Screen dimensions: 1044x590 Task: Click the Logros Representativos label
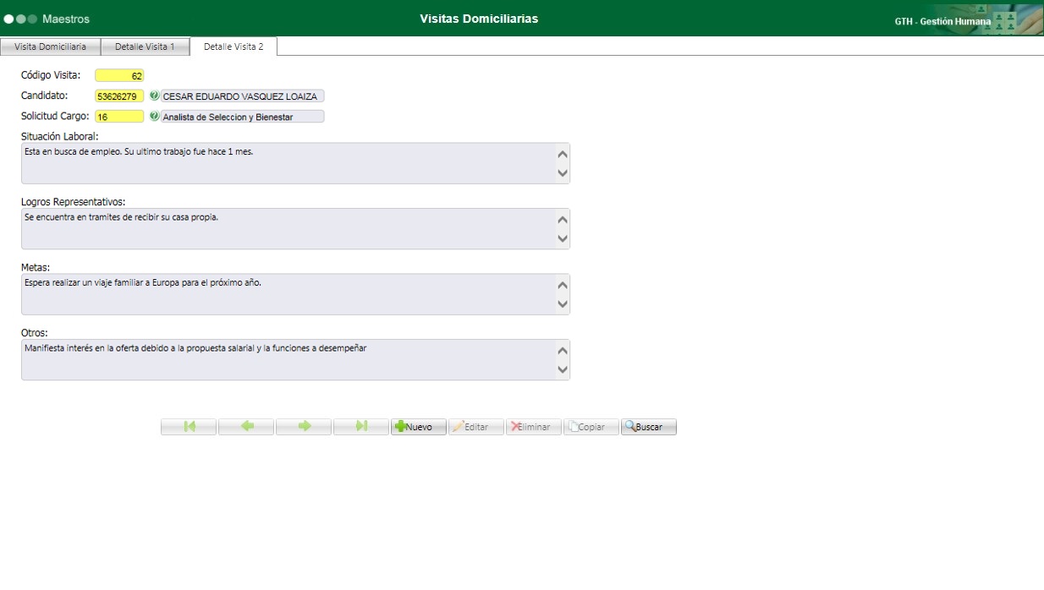coord(74,202)
